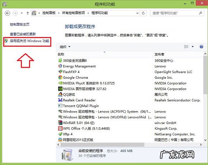
Task: Click the forward navigation arrow
Action: pos(15,13)
